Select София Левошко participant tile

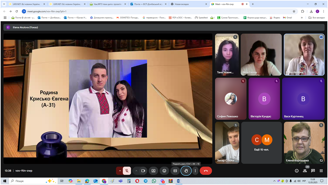[x=231, y=99]
